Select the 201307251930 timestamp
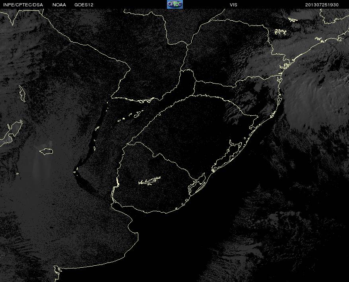Viewport: 349px width, 282px height. pyautogui.click(x=322, y=5)
